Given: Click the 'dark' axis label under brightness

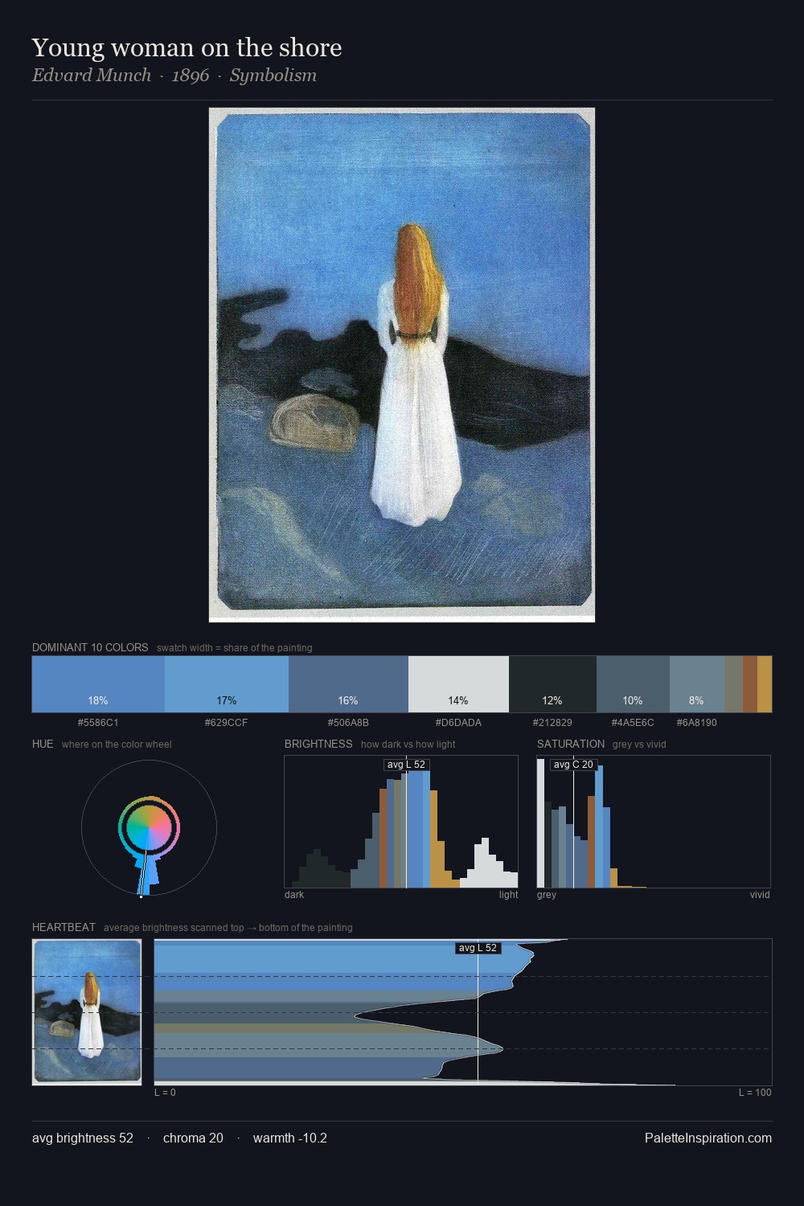Looking at the screenshot, I should [294, 895].
